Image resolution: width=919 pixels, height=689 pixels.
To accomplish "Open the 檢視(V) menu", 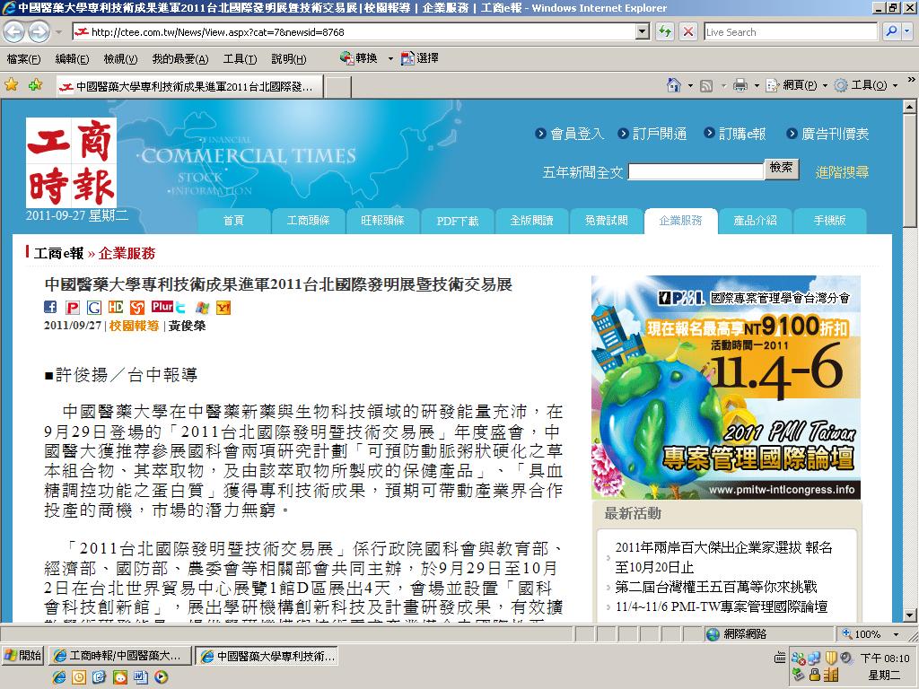I will [120, 58].
